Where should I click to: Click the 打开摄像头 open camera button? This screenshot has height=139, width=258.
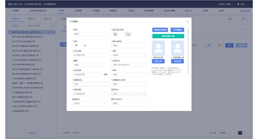tap(177, 30)
